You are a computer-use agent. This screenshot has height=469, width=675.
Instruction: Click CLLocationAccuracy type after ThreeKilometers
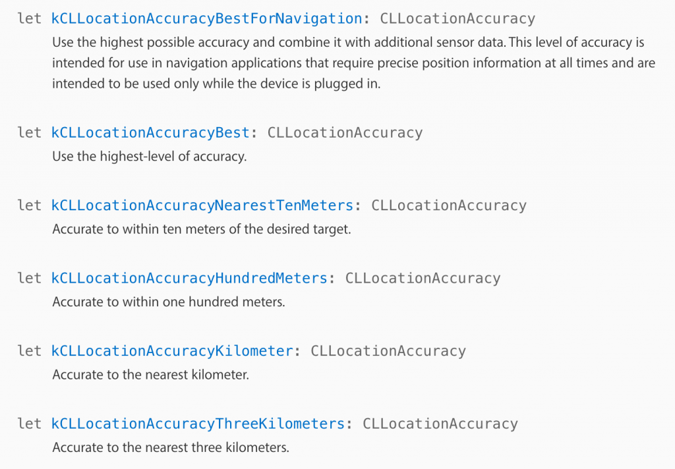pyautogui.click(x=440, y=424)
